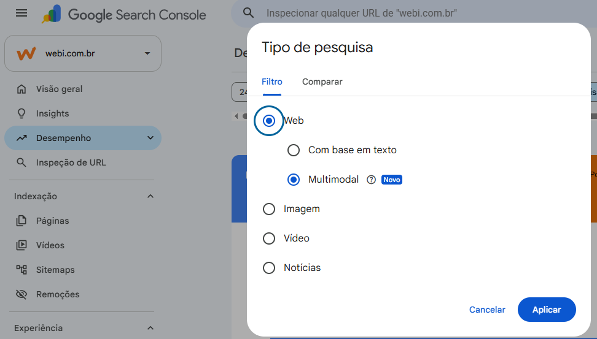Open the webi.com.br property dropdown
Viewport: 597px width, 339px height.
(x=83, y=53)
